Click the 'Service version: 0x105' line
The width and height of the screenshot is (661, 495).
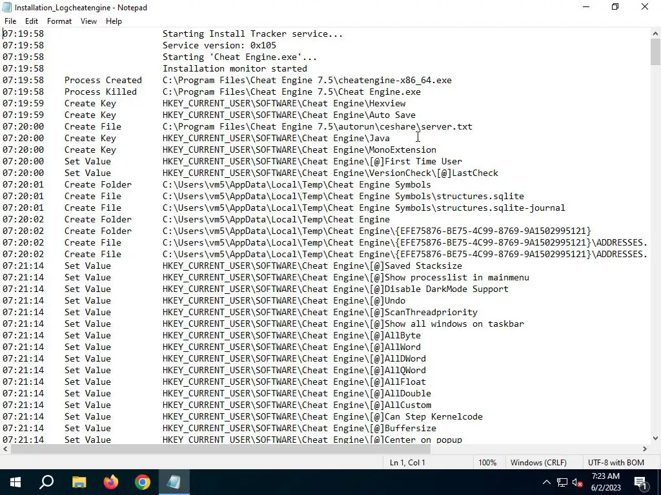coord(219,46)
